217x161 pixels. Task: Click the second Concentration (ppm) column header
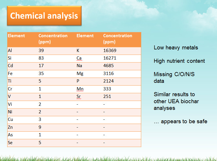coord(118,39)
